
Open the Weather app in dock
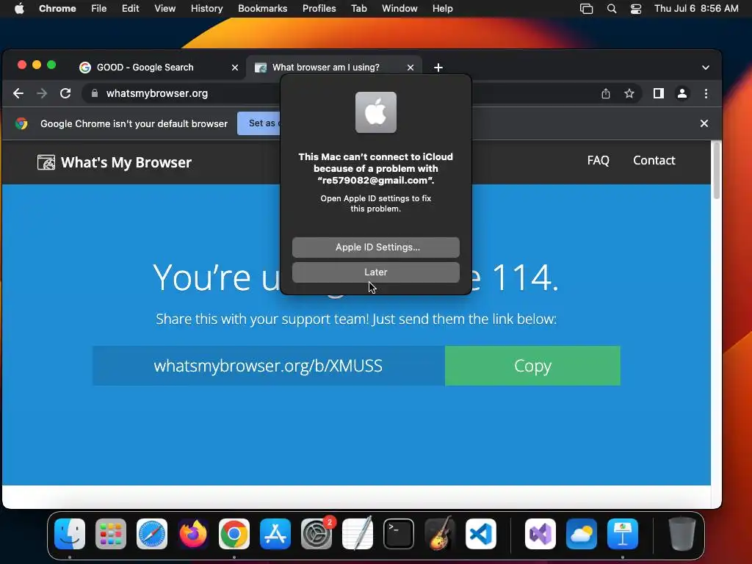[x=582, y=534]
